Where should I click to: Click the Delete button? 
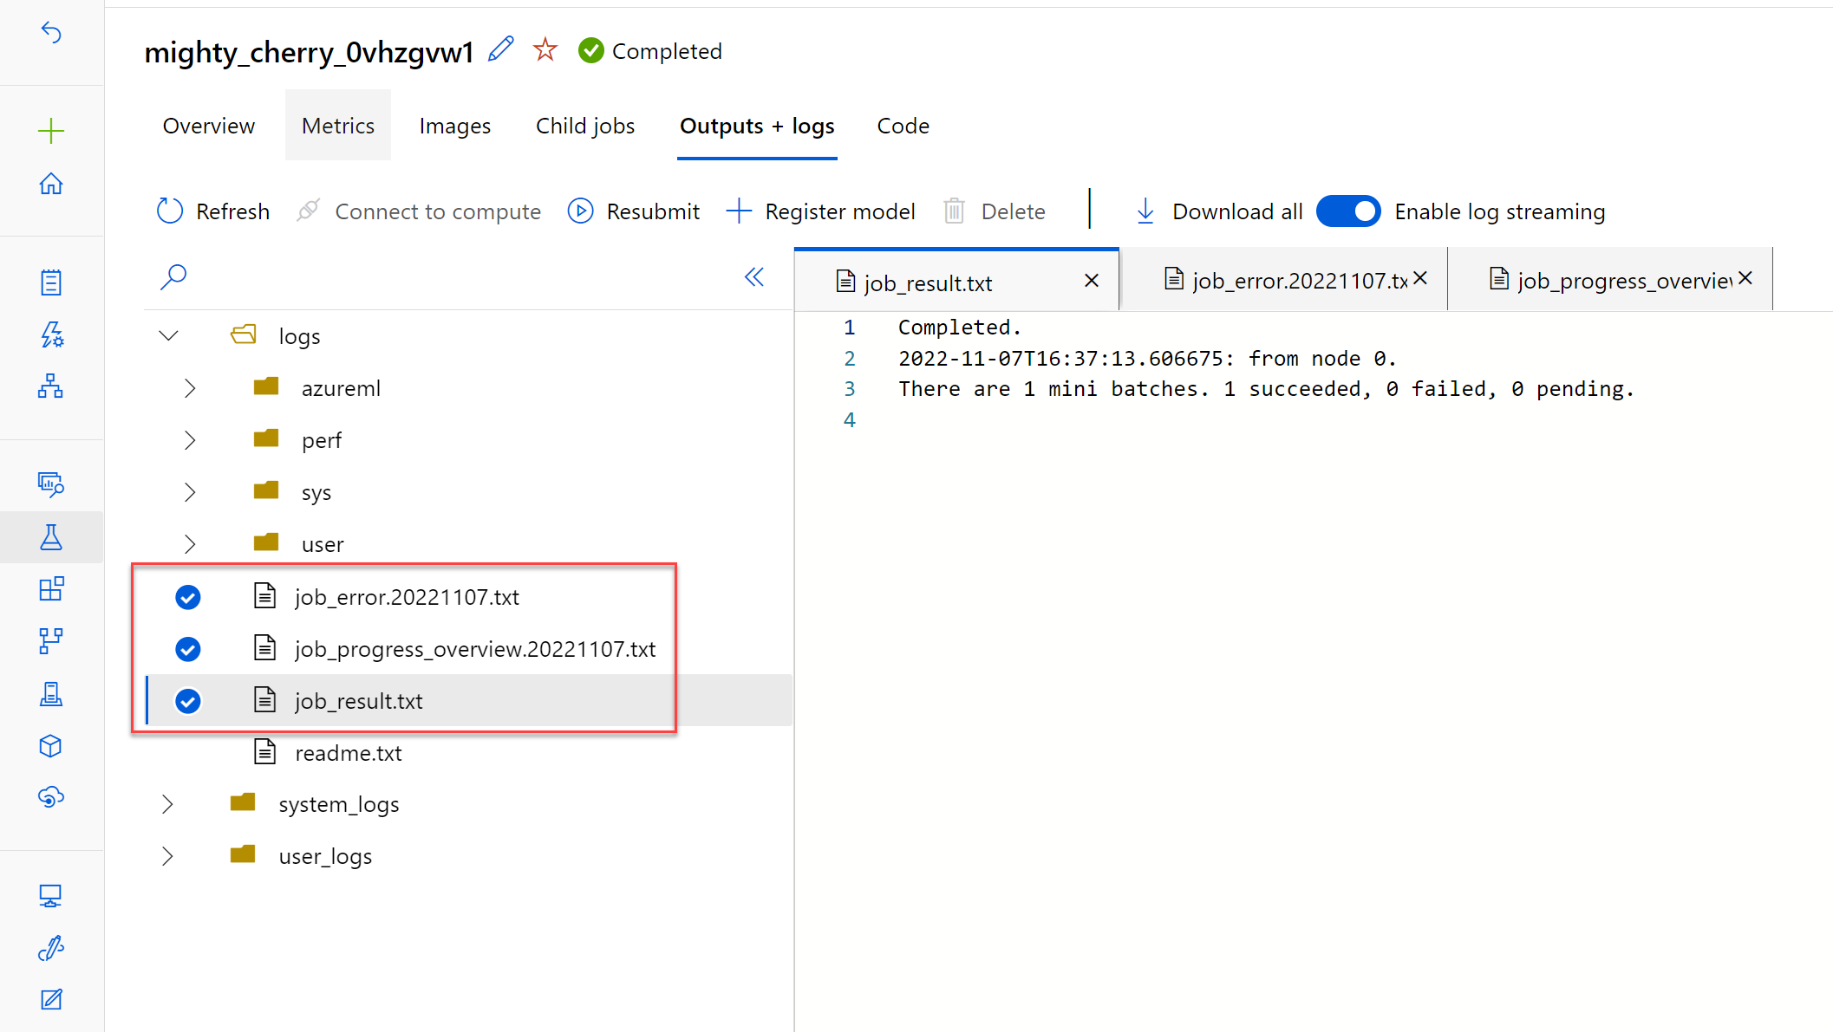(998, 211)
